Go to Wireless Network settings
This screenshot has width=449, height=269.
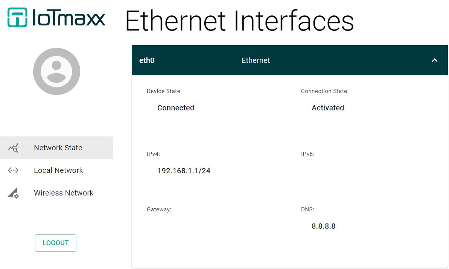point(56,193)
